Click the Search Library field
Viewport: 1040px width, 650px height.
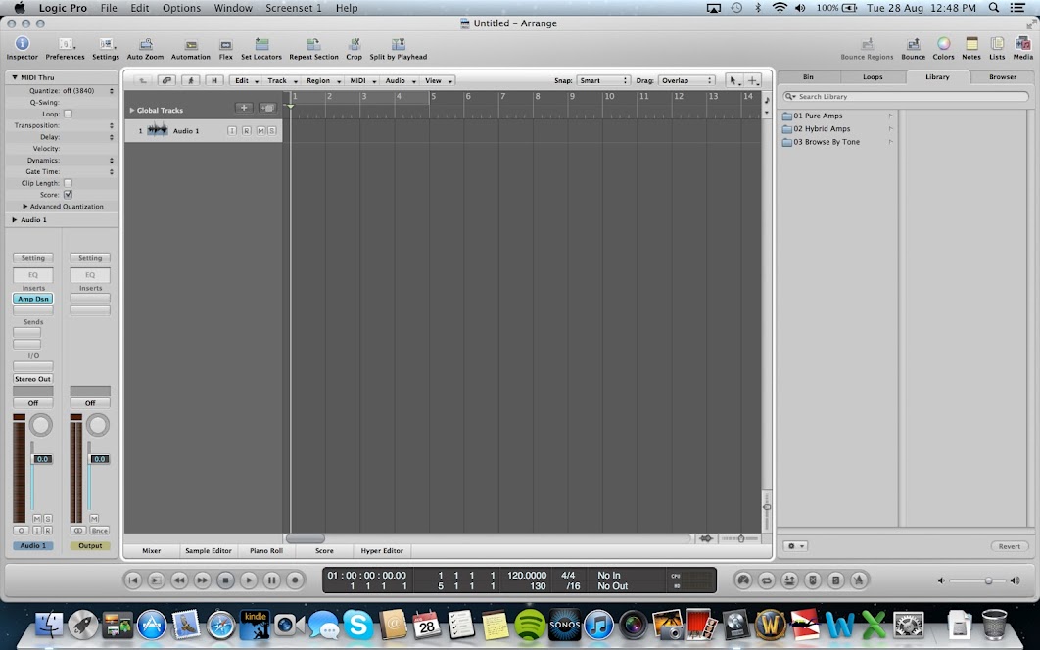tap(842, 97)
